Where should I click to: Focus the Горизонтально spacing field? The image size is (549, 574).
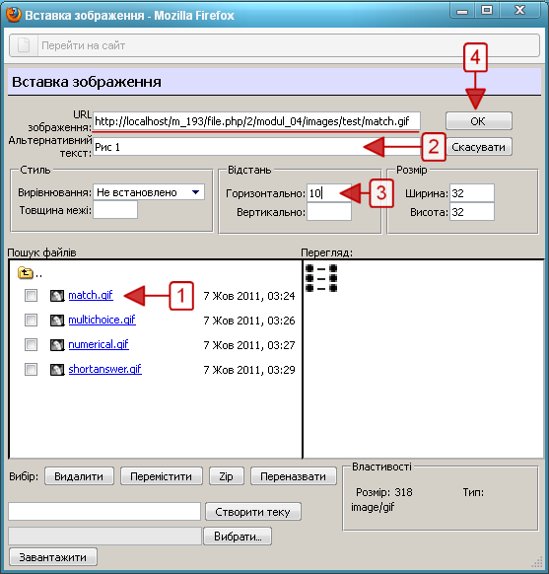[x=329, y=192]
